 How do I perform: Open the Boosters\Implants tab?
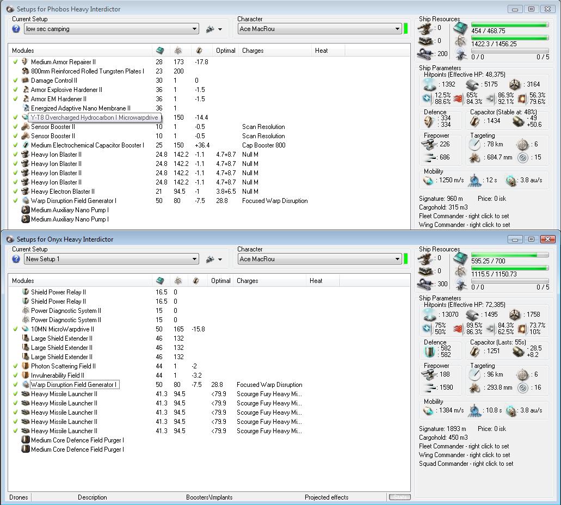pos(209,497)
